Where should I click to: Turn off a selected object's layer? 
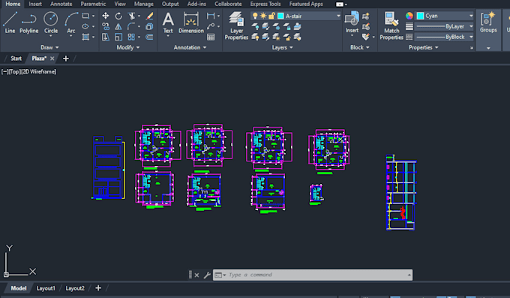255,26
